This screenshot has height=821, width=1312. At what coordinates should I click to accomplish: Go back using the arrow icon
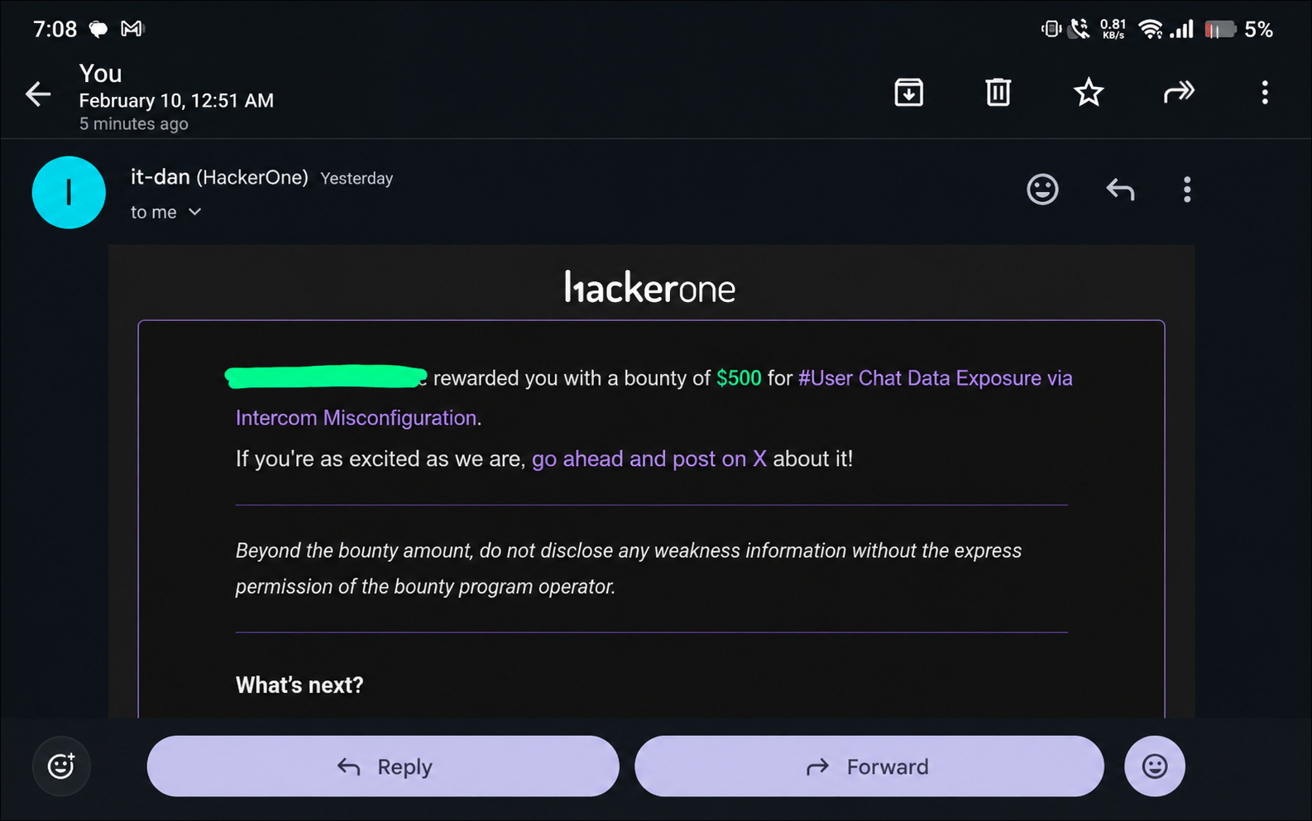pos(38,94)
